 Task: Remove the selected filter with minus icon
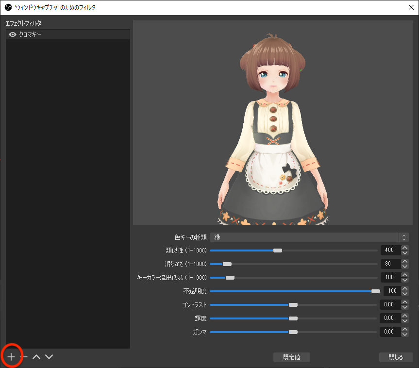point(25,356)
